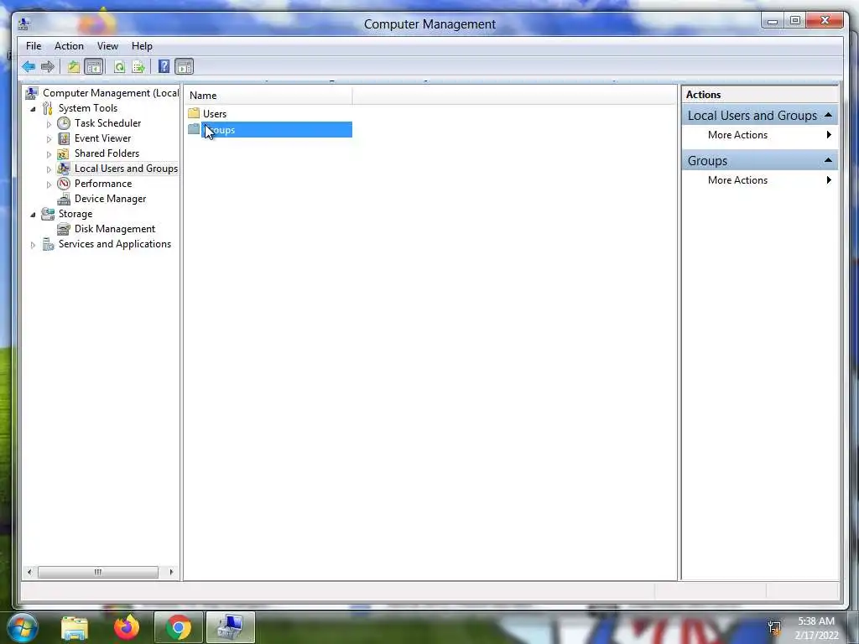Viewport: 859px width, 644px height.
Task: Expand the Task Scheduler node
Action: pyautogui.click(x=49, y=124)
